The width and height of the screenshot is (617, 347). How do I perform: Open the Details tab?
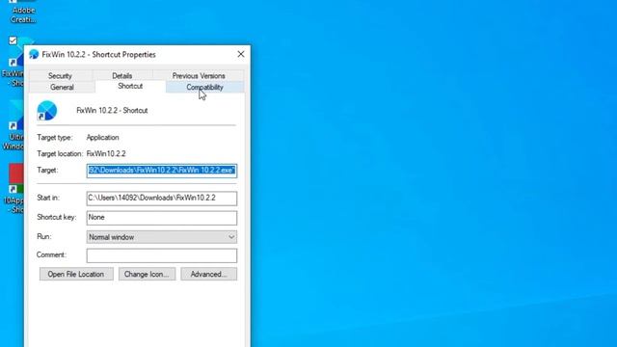tap(122, 75)
